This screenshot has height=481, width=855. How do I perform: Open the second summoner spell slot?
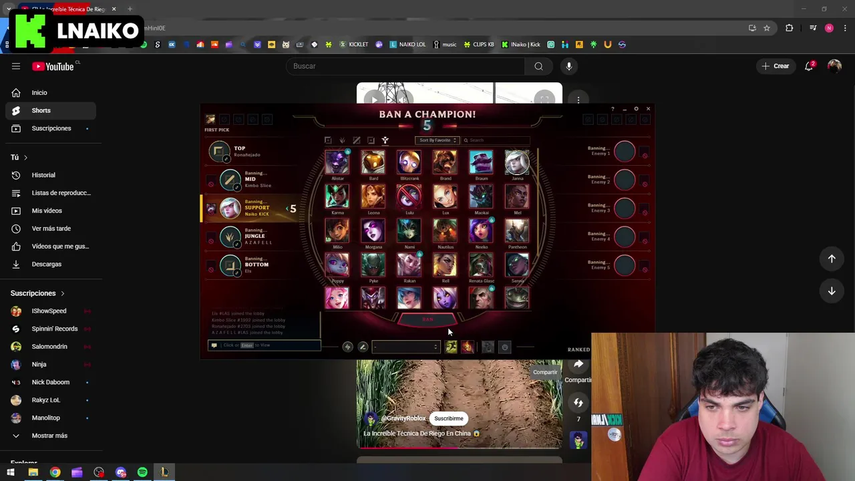tap(468, 347)
